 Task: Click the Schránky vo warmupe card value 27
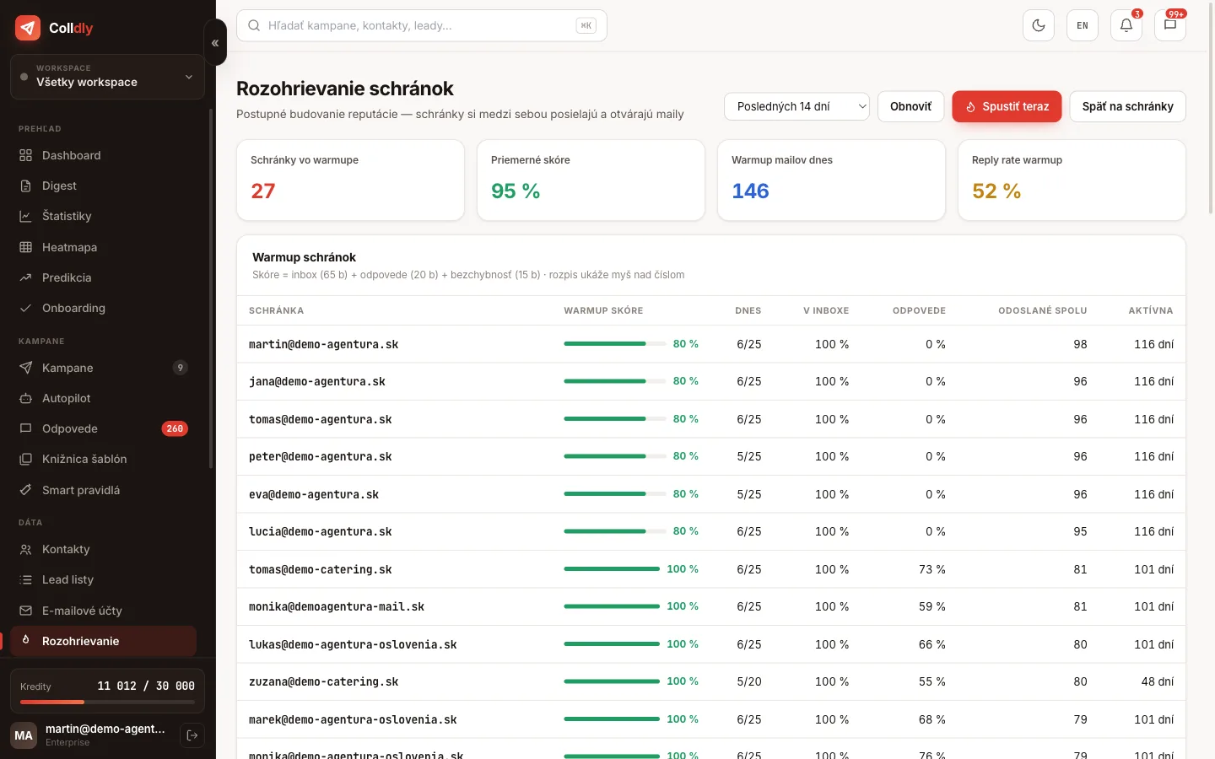[x=263, y=191]
